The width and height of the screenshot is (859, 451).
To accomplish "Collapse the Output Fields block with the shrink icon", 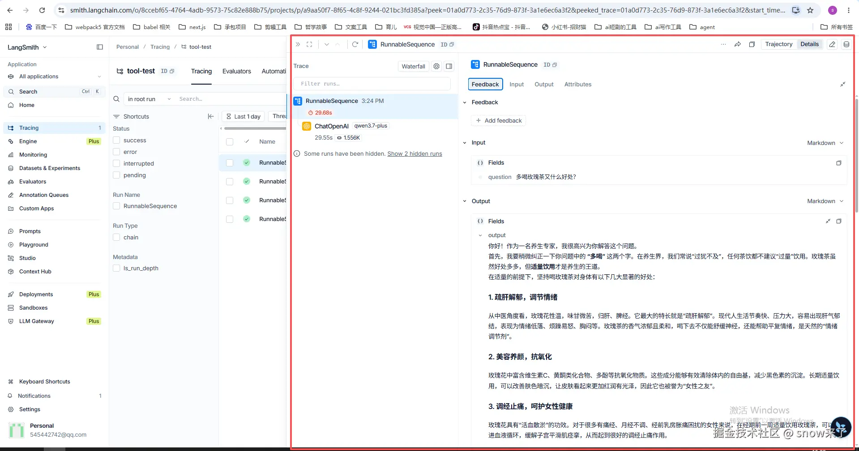I will [828, 221].
